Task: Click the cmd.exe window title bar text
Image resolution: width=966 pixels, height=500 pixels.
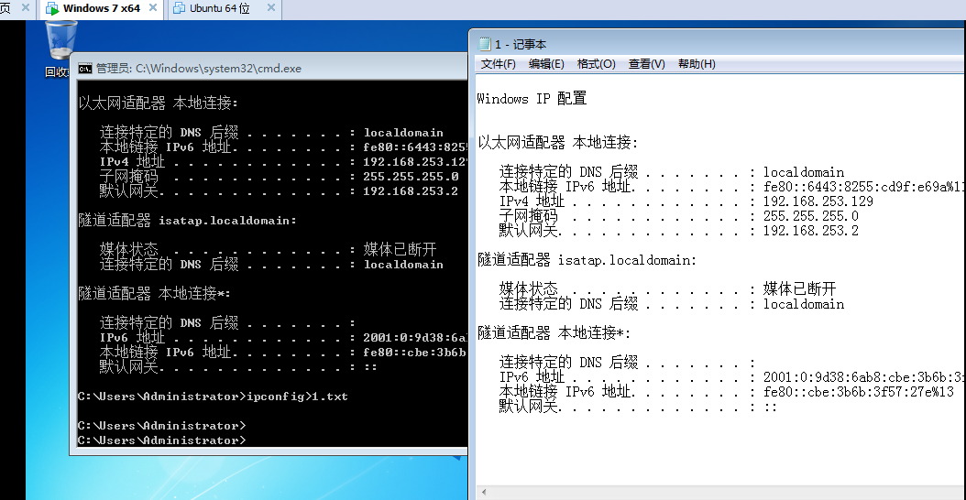Action: 198,69
